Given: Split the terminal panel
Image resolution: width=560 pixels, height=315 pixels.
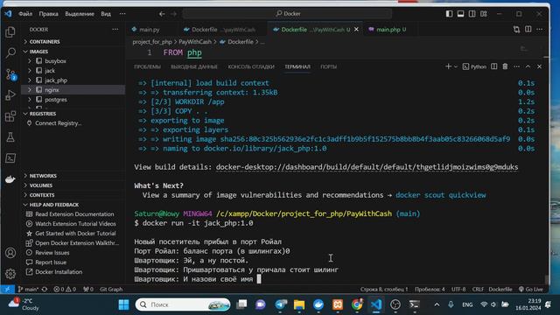Looking at the screenshot, I should (x=493, y=66).
